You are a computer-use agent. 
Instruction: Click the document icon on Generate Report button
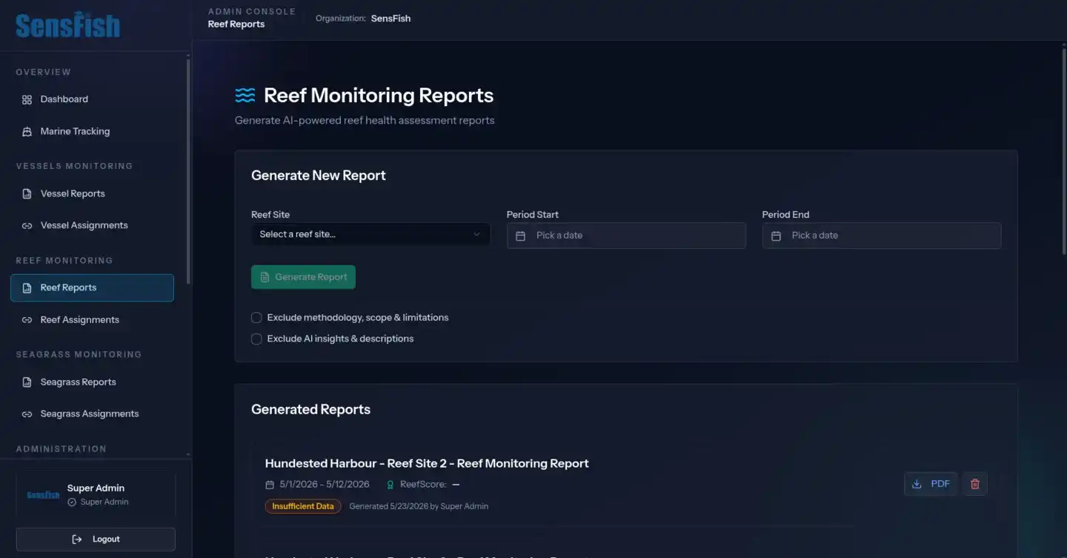[x=265, y=277]
